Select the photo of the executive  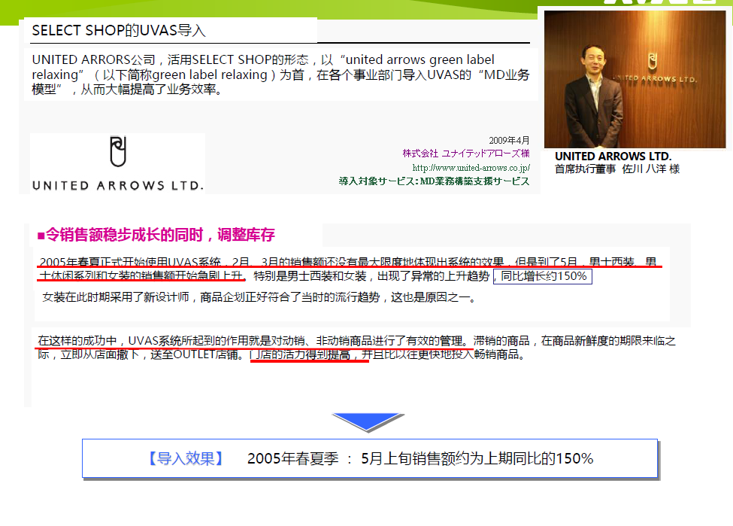635,80
